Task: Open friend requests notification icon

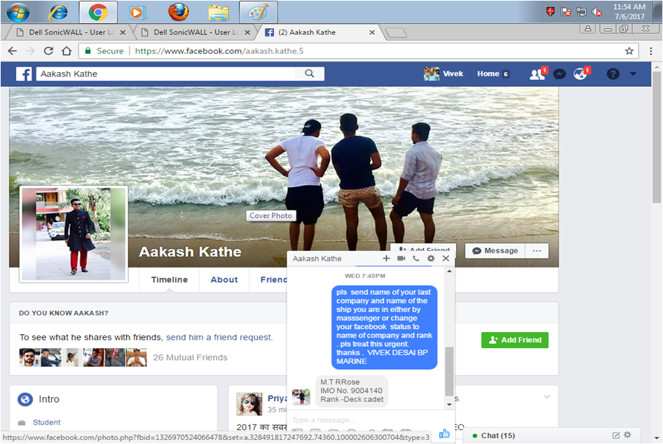Action: (538, 74)
